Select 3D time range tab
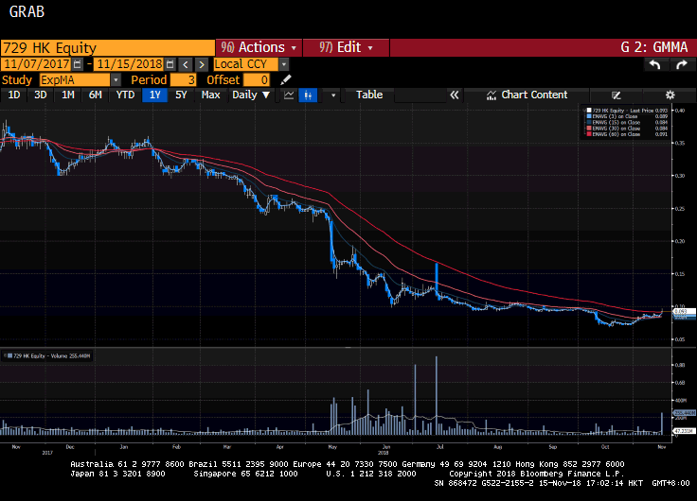This screenshot has height=501, width=697. [x=41, y=95]
